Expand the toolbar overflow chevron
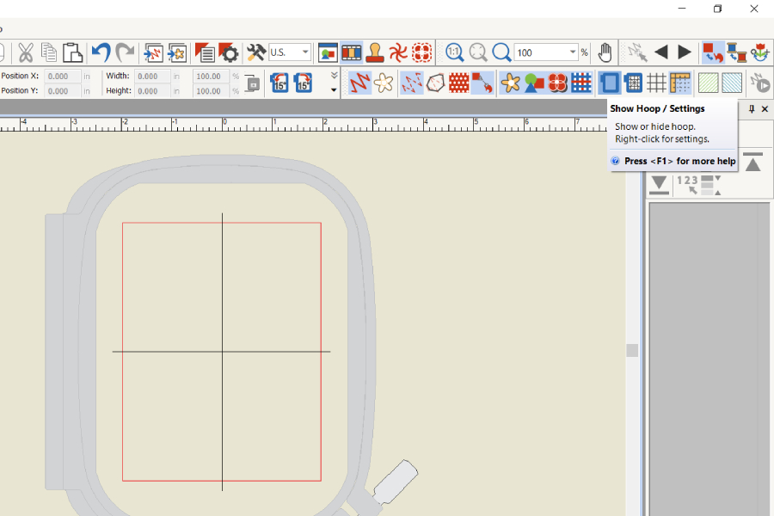 pyautogui.click(x=334, y=77)
